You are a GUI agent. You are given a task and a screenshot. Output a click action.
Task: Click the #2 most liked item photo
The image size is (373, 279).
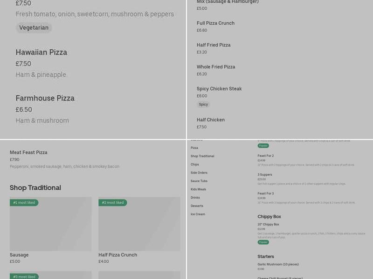(x=139, y=224)
